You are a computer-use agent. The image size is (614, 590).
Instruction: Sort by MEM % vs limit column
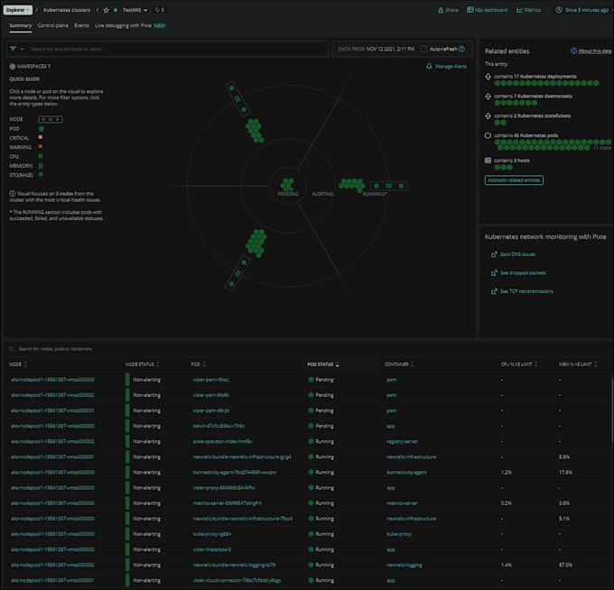pyautogui.click(x=578, y=364)
